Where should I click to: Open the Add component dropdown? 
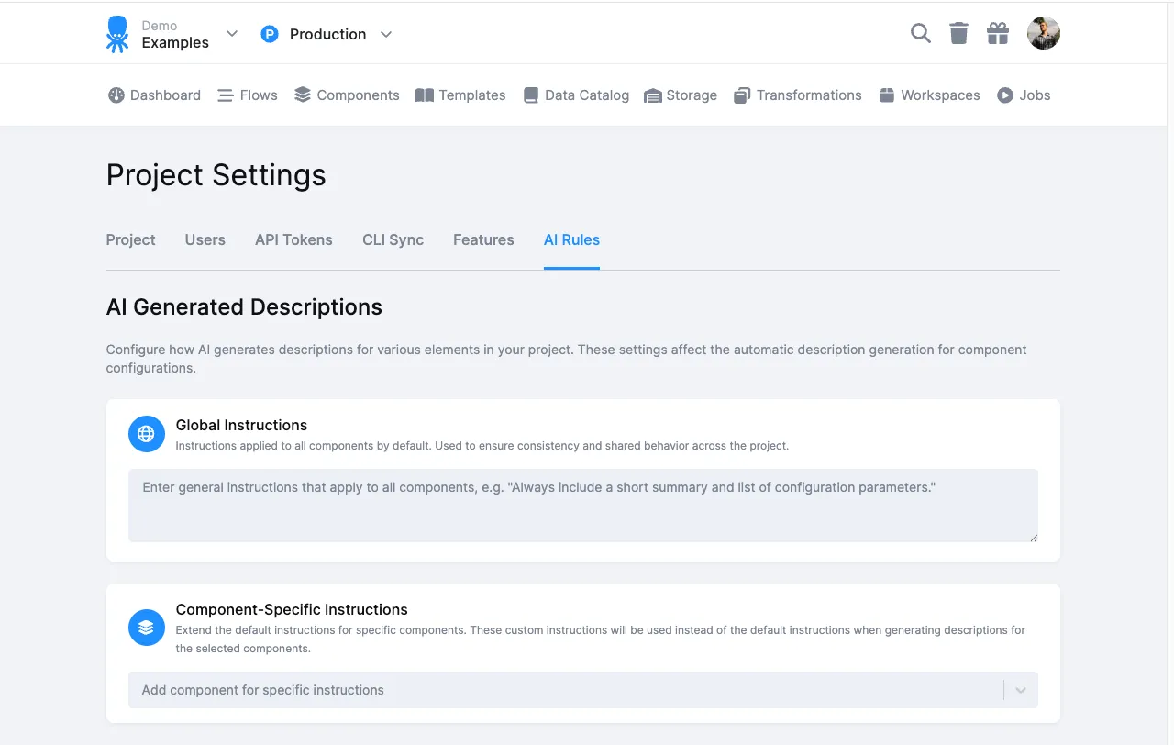coord(583,690)
